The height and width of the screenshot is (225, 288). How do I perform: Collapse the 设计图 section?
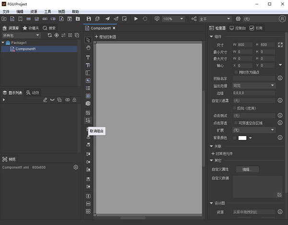211,203
